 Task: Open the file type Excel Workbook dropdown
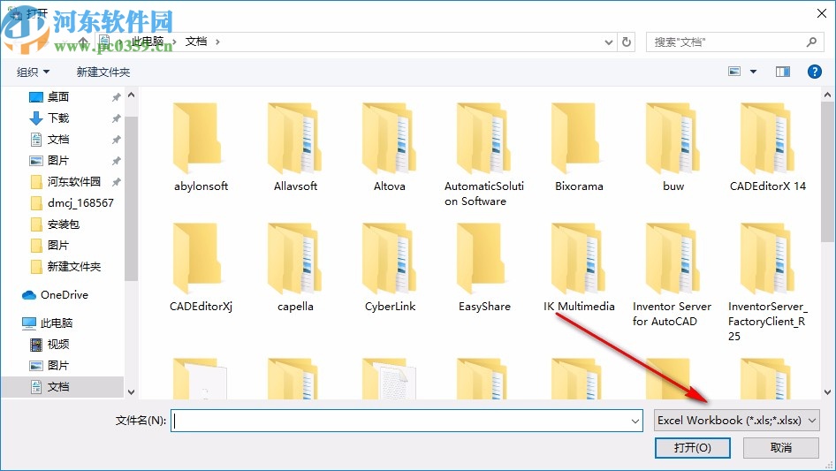point(737,421)
